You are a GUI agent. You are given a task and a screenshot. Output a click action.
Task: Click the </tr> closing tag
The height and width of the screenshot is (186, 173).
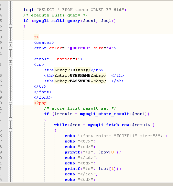point(40,86)
